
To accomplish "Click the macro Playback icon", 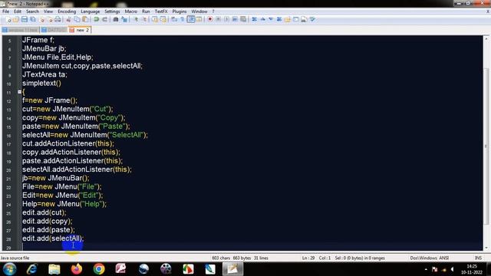I will point(227,19).
